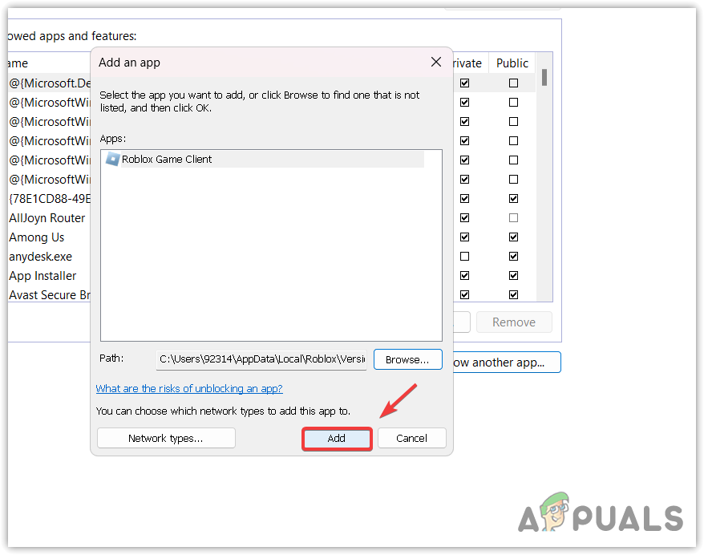Open Network types options
The height and width of the screenshot is (555, 704).
pos(166,438)
